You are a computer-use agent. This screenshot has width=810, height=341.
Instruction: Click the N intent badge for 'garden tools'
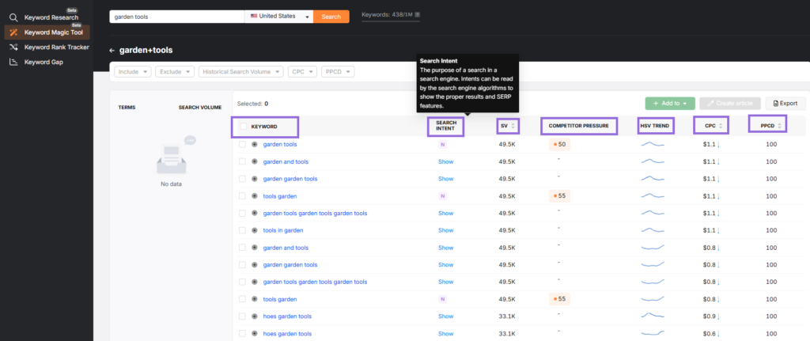(x=442, y=145)
